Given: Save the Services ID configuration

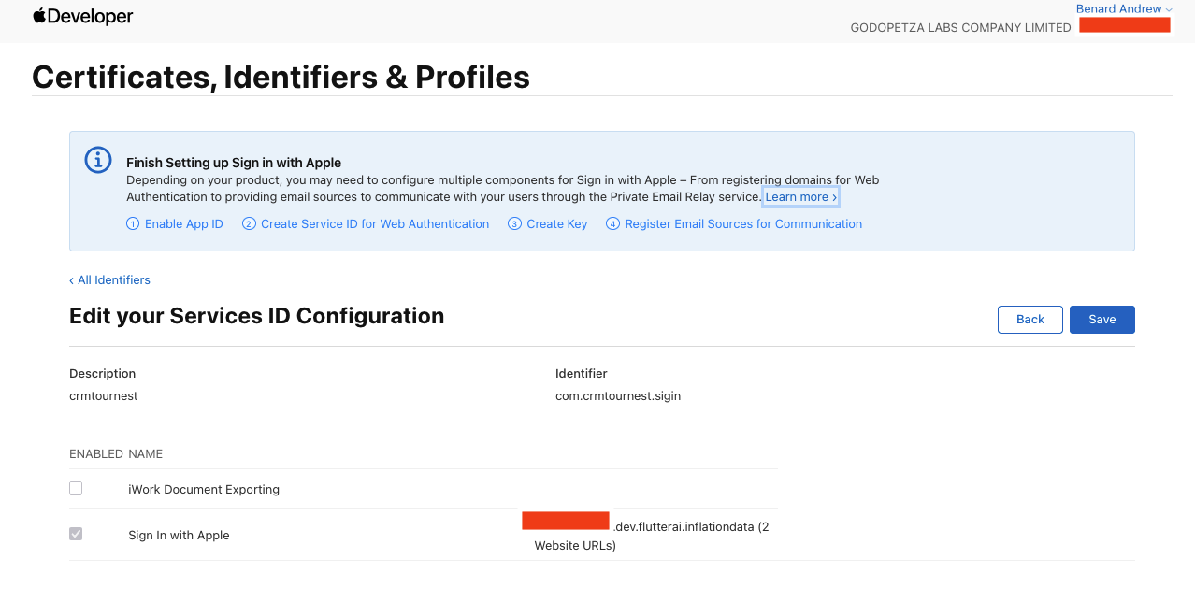Looking at the screenshot, I should [x=1101, y=320].
